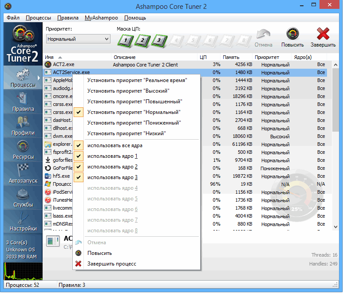Screen dimensions: 343x293
Task: Click the title bar app icon
Action: click(x=8, y=6)
